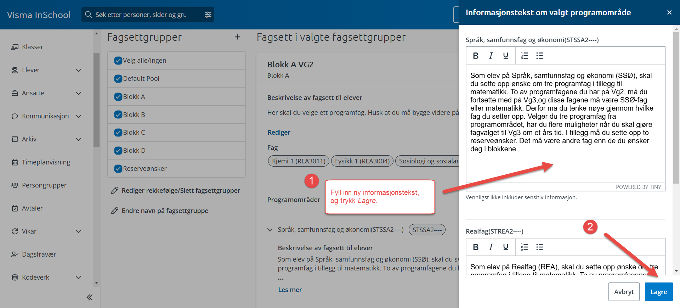Screen dimensions: 680x308
Task: Expand the Ansatte menu chevron
Action: [79, 93]
